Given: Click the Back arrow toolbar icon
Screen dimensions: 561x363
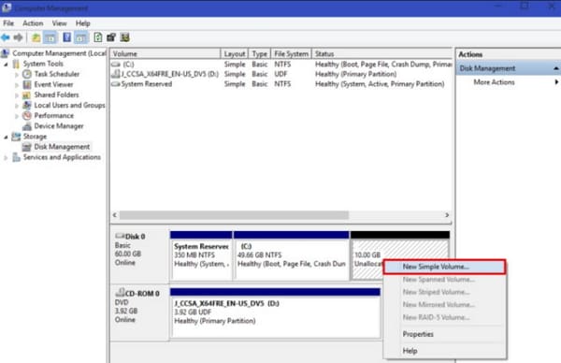Looking at the screenshot, I should tap(6, 37).
